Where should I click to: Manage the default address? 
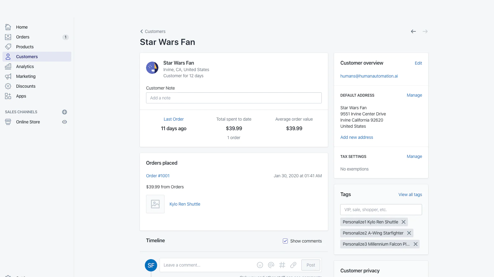(x=414, y=95)
